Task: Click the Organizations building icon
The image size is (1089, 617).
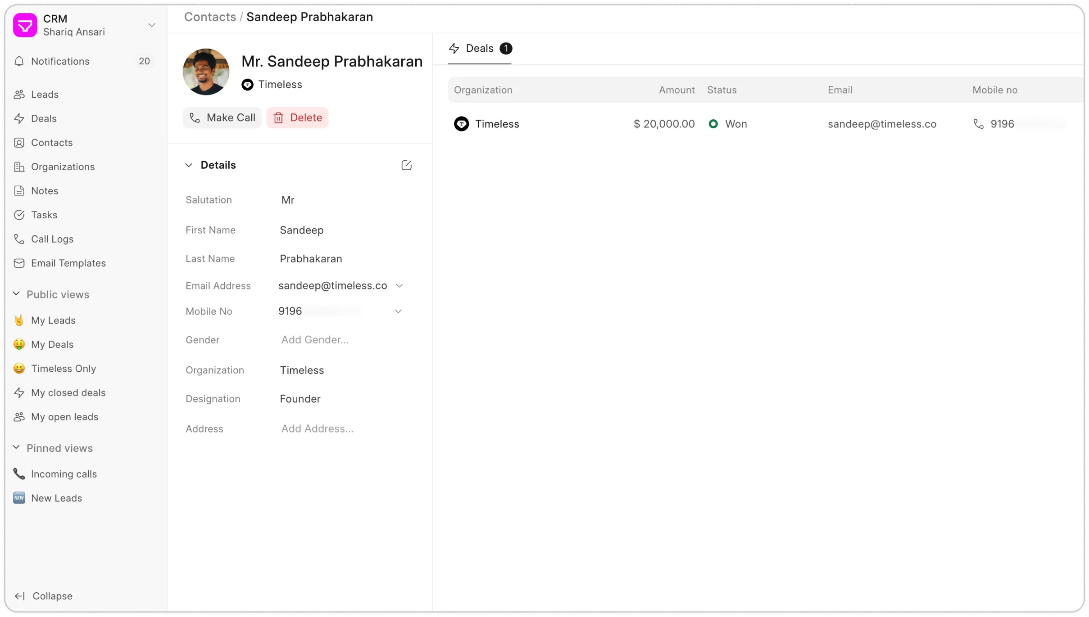Action: (x=19, y=167)
